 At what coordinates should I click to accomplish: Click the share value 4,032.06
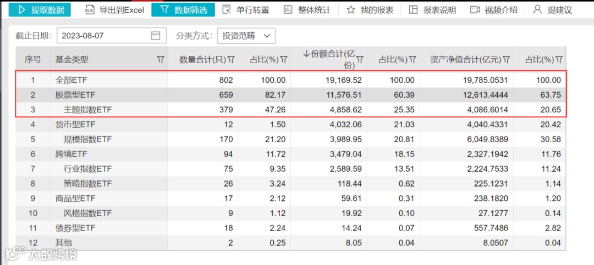point(346,125)
